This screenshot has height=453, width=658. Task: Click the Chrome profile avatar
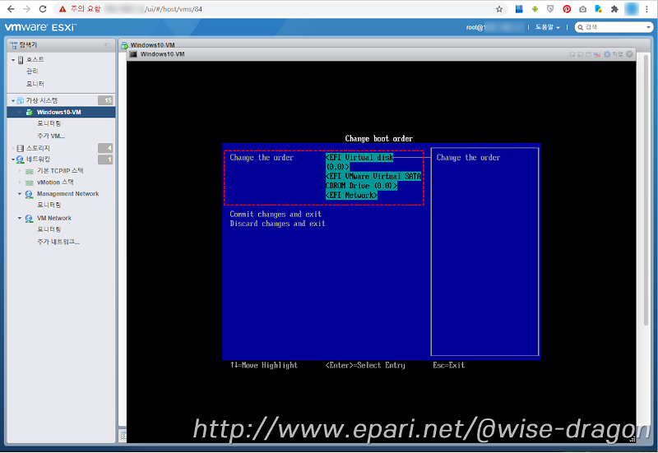point(631,9)
